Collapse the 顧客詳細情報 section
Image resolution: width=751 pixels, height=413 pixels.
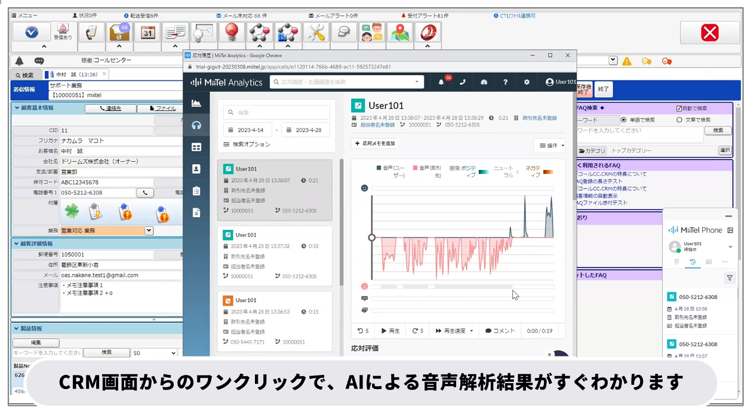[16, 244]
